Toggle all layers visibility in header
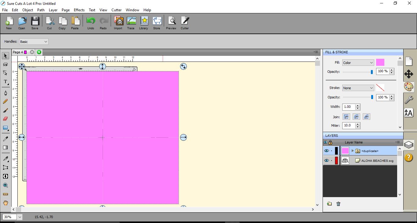Image resolution: width=417 pixels, height=223 pixels. click(x=325, y=142)
